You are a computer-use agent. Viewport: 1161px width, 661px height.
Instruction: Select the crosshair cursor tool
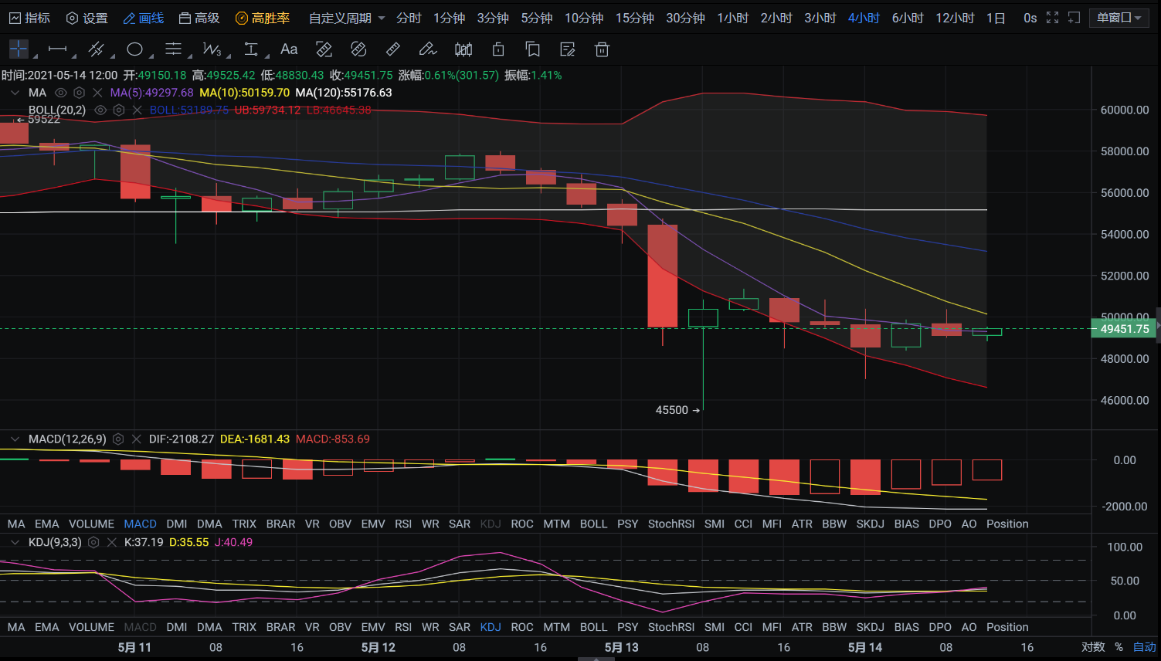click(x=19, y=49)
